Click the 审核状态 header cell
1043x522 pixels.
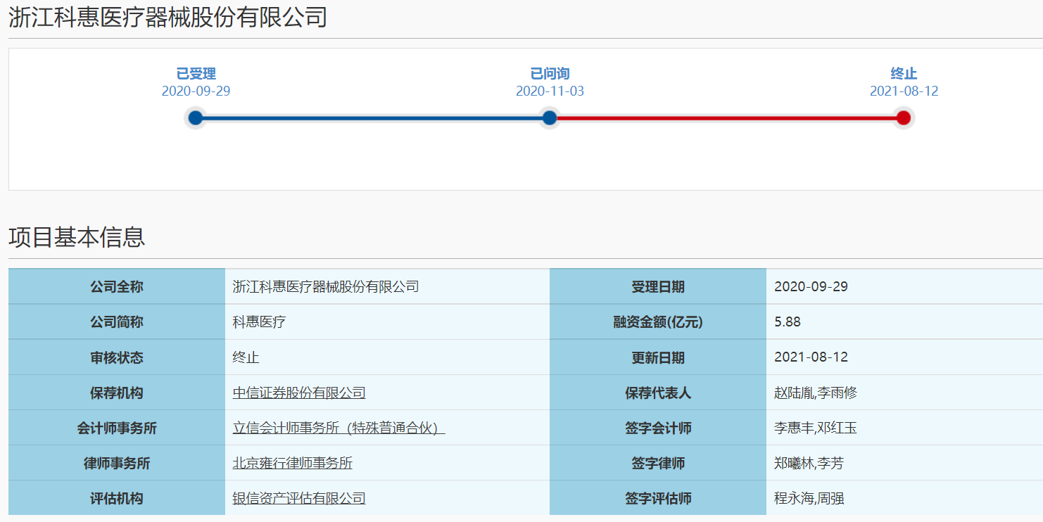[117, 357]
